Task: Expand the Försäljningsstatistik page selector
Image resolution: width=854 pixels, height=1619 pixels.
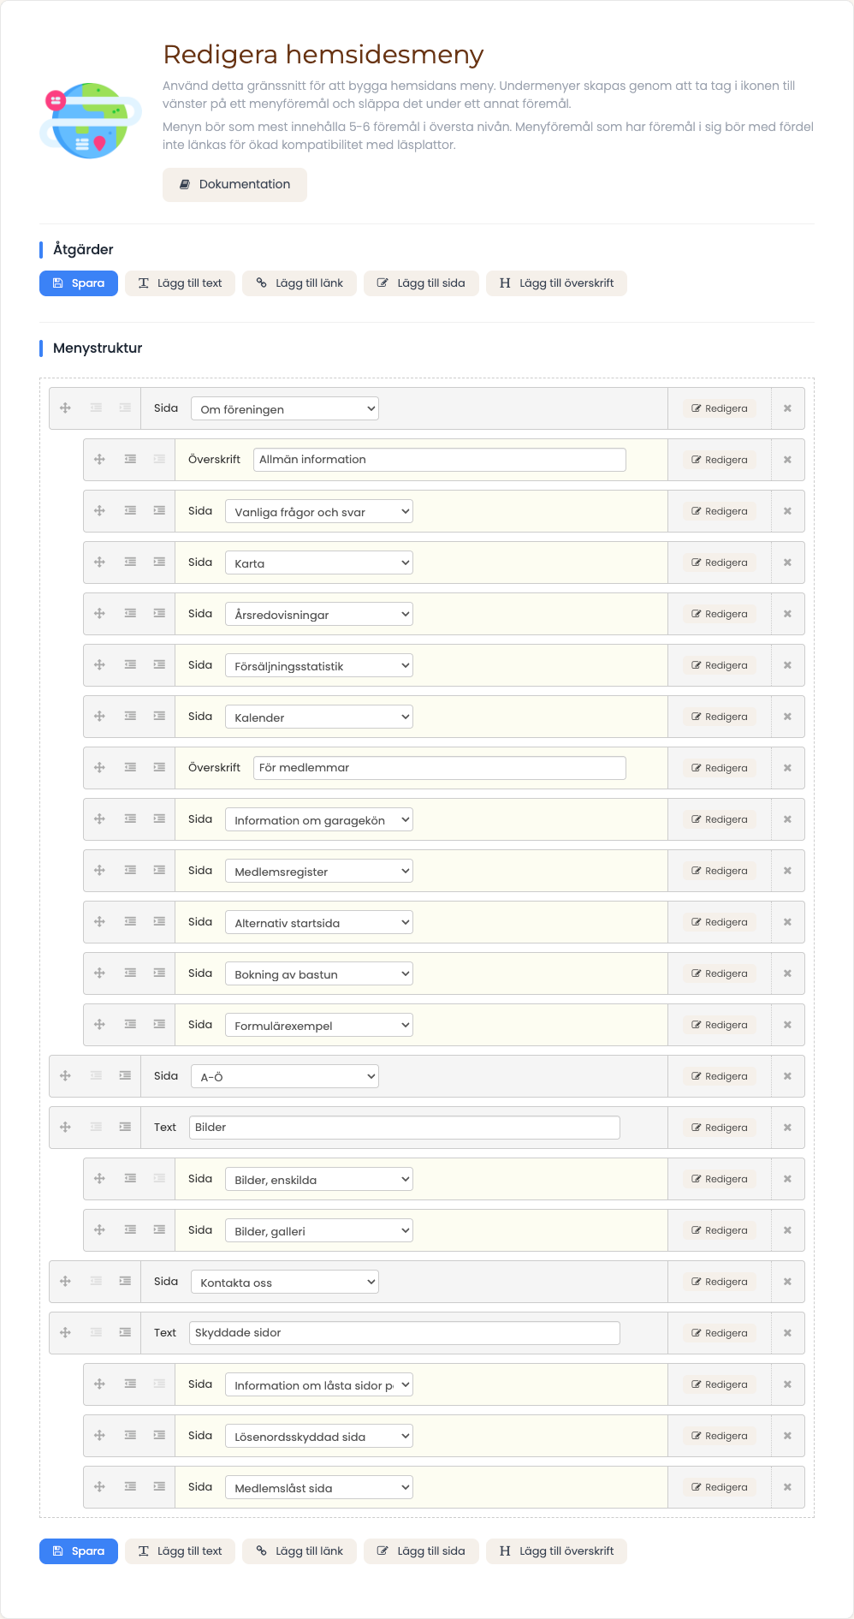Action: [x=319, y=665]
